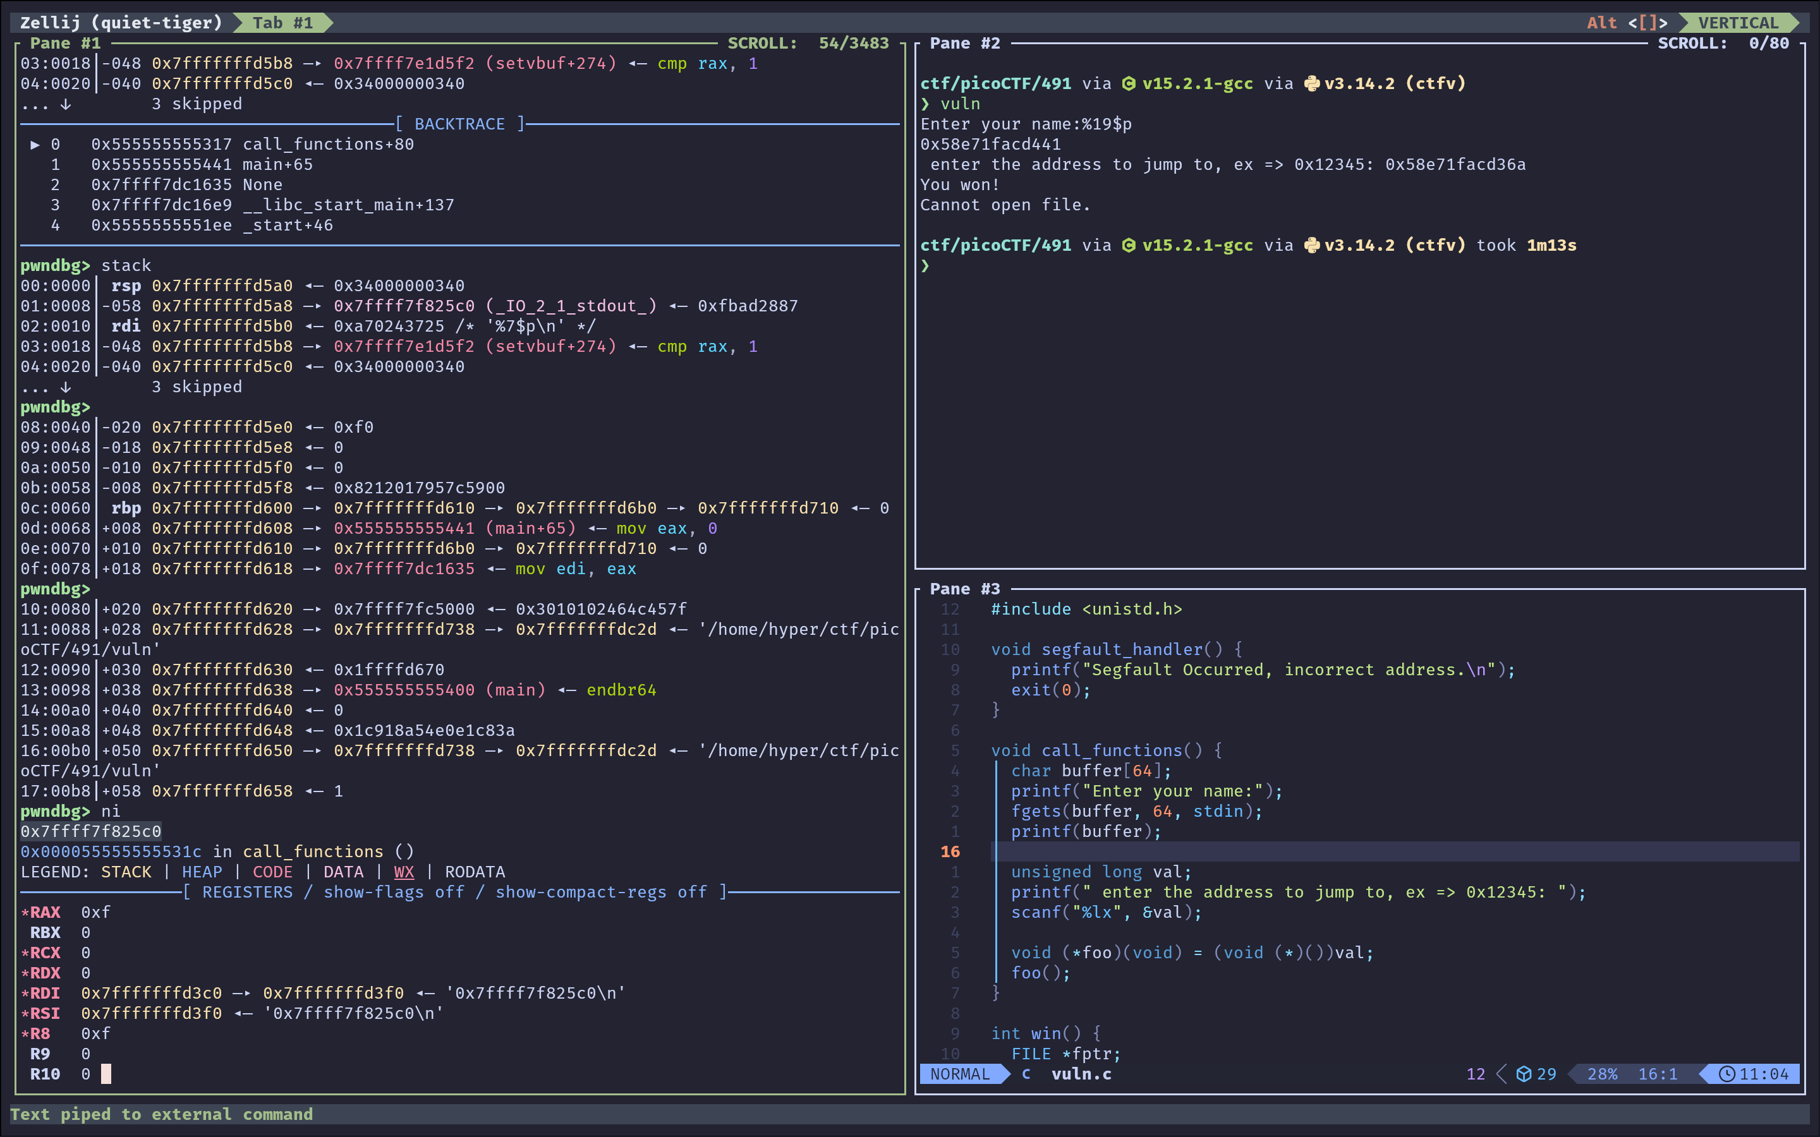The width and height of the screenshot is (1820, 1137).
Task: Click the main+65 address 0x555555555441 in the stack
Action: click(x=404, y=529)
